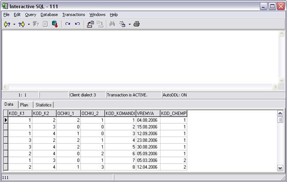Click the KOD_KOMANDI column header
This screenshot has width=287, height=182.
tap(120, 113)
